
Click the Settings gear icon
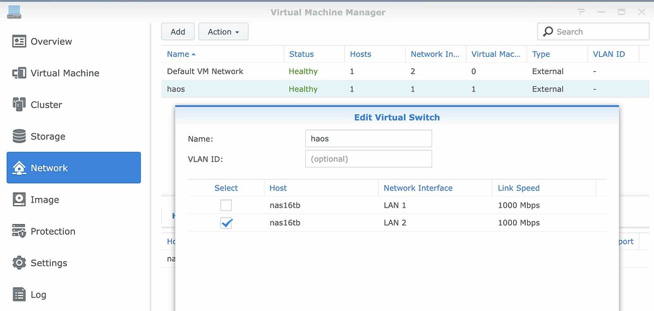click(19, 262)
